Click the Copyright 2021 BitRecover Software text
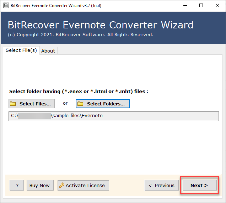 pyautogui.click(x=81, y=35)
